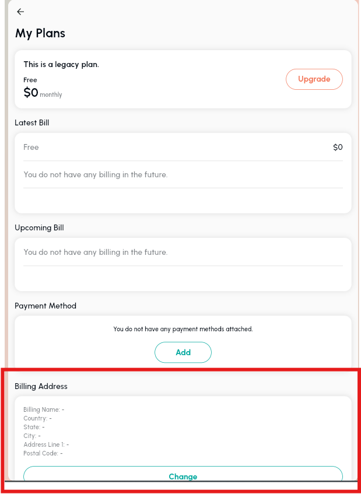Click the My Plans page heading
The height and width of the screenshot is (494, 361).
(40, 33)
